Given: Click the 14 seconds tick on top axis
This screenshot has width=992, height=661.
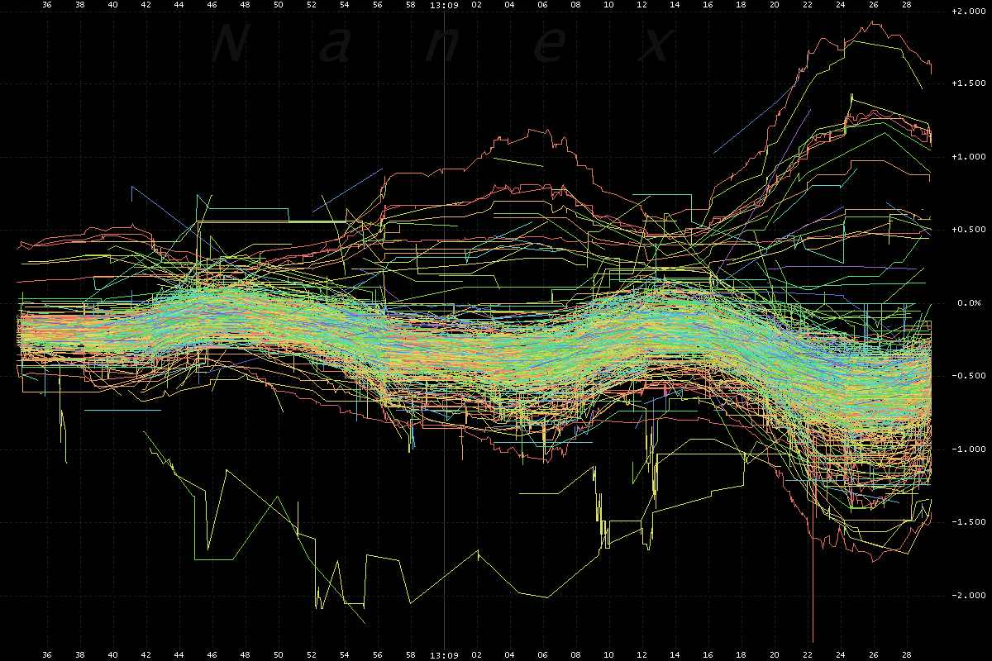Looking at the screenshot, I should coord(675,5).
